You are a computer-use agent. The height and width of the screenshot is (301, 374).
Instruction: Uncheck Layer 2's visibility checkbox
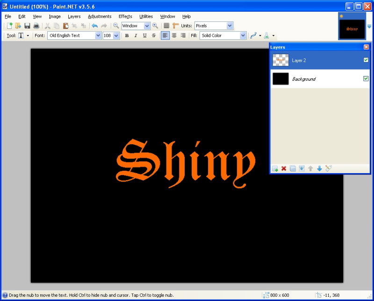tap(366, 60)
